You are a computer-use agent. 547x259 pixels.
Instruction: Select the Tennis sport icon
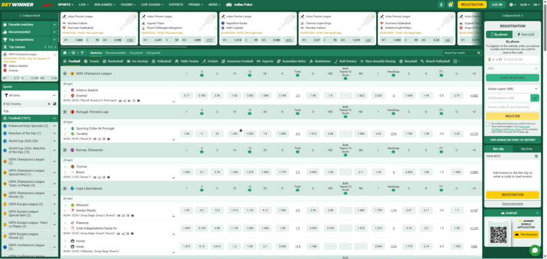[86, 61]
